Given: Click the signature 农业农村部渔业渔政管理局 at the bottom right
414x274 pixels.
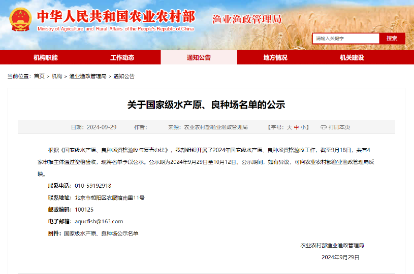Looking at the screenshot, I should pyautogui.click(x=332, y=246).
